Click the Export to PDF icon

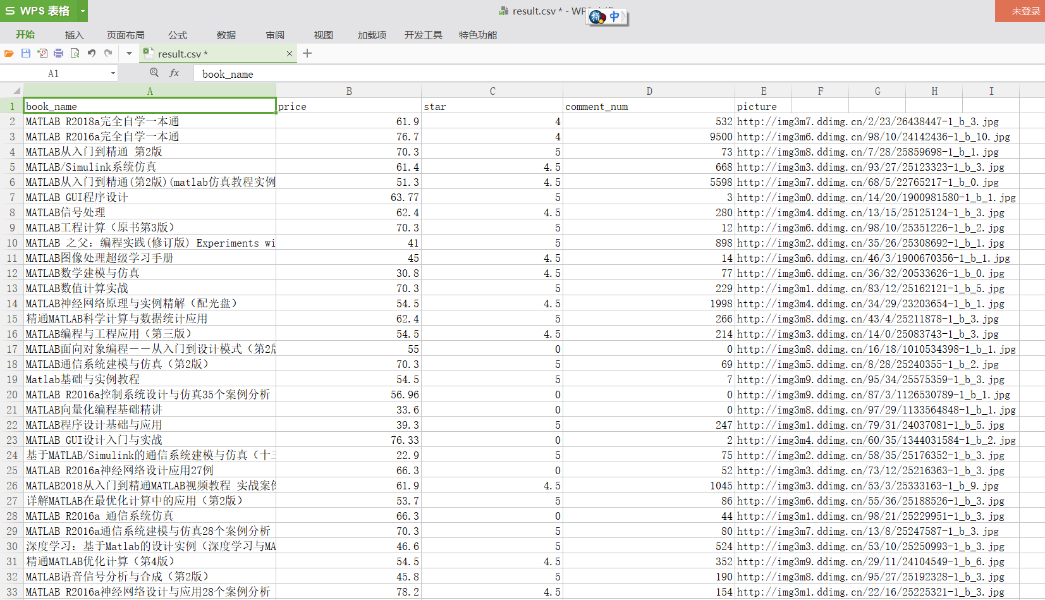(x=42, y=54)
